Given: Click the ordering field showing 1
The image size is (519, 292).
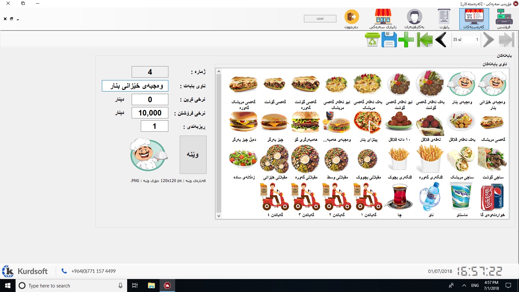Looking at the screenshot, I should pos(154,126).
